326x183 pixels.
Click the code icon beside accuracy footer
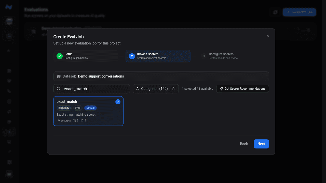coord(58,121)
